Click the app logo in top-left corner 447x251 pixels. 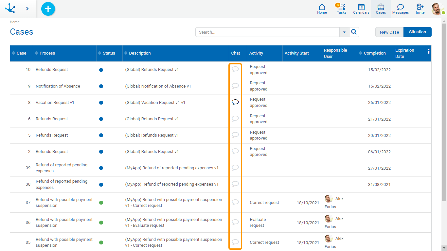point(10,8)
